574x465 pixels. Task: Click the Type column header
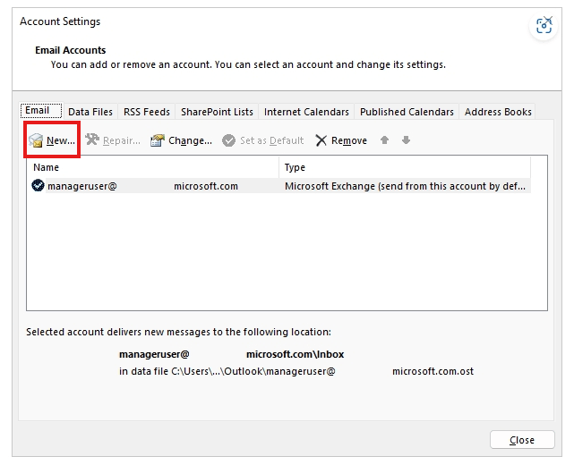[x=405, y=167]
